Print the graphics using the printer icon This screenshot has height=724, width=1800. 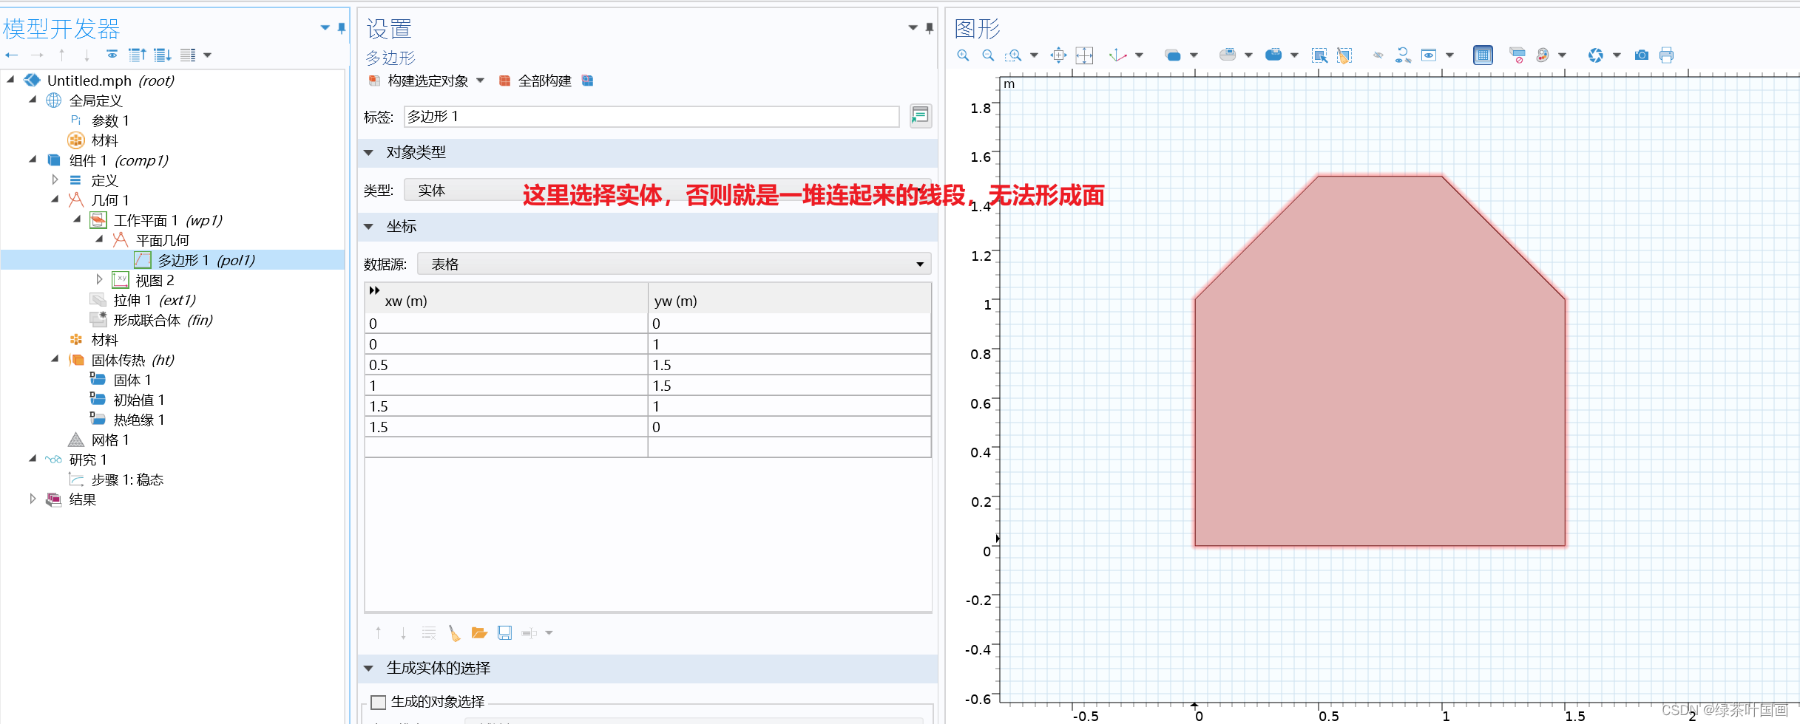click(x=1666, y=55)
